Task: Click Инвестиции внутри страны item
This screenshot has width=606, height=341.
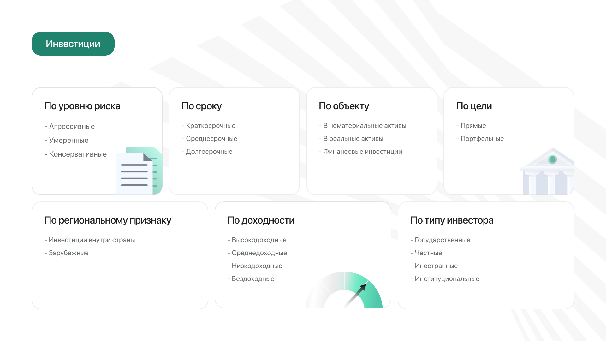Action: coord(90,240)
